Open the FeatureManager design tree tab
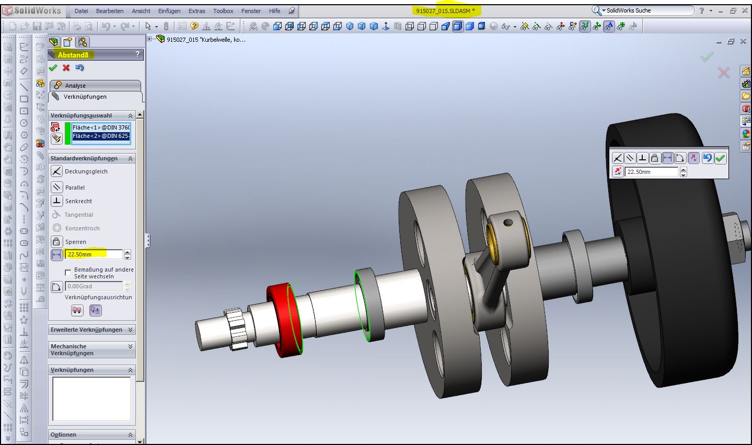Screen dimensions: 752x445 tap(54, 42)
